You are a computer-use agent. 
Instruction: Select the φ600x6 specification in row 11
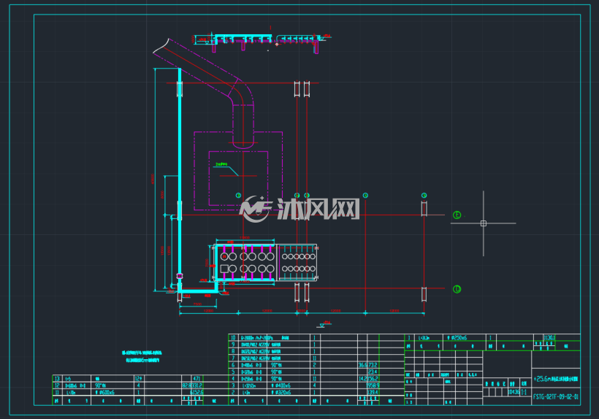(x=105, y=392)
